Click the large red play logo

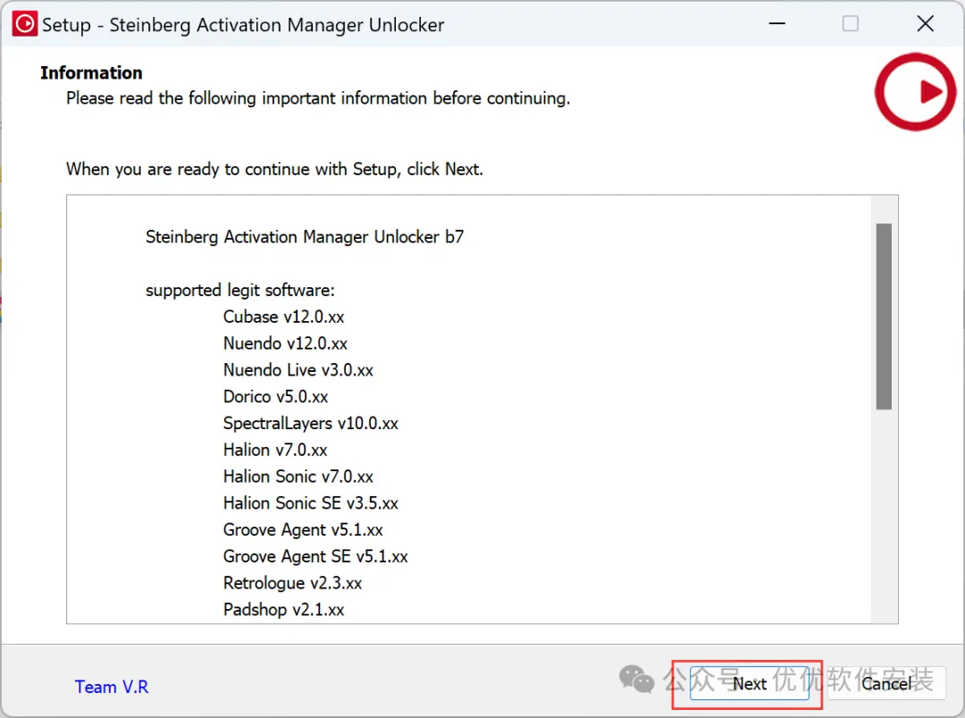coord(915,92)
